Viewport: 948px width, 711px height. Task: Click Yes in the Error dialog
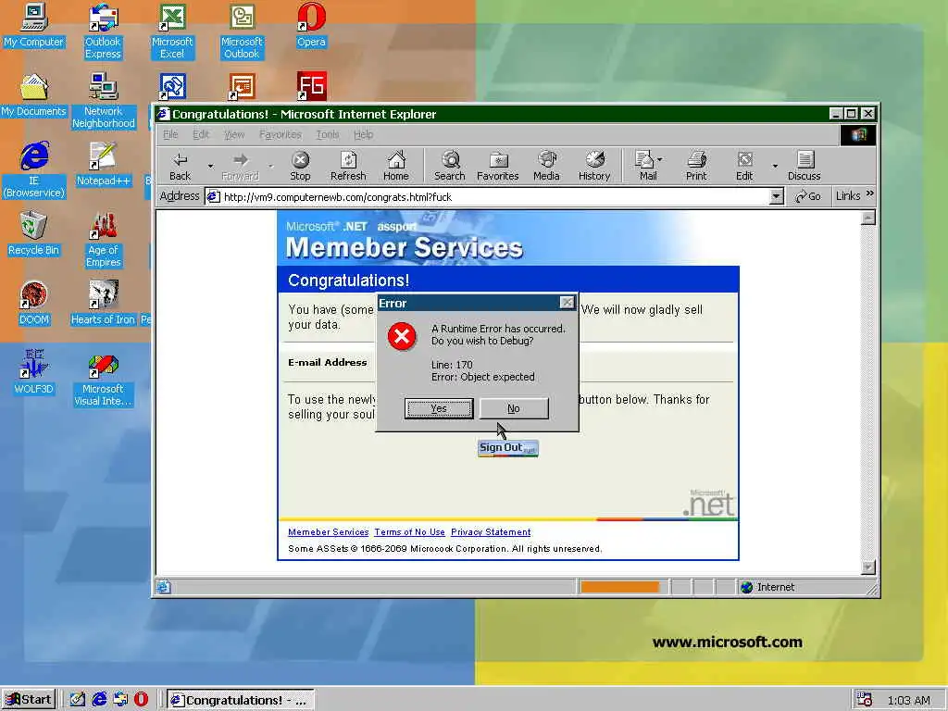[x=439, y=408]
